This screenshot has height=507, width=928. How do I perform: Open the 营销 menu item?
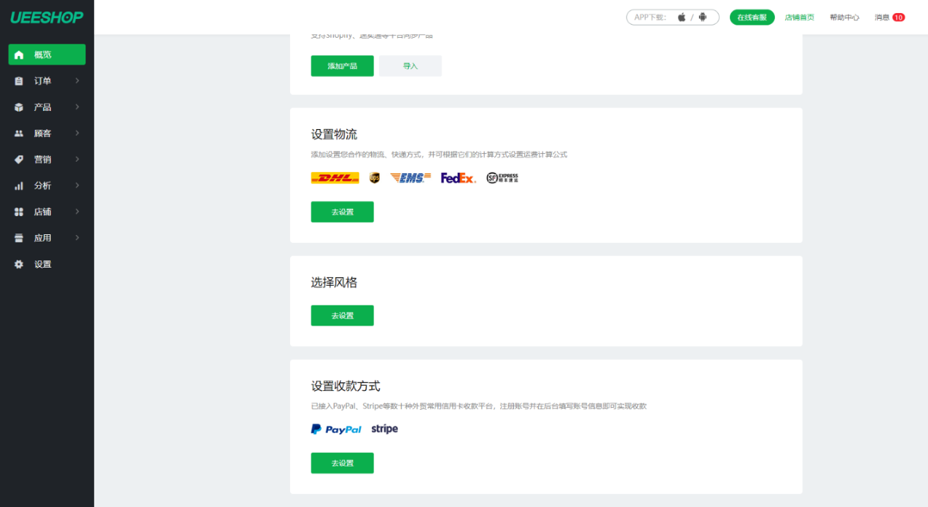coord(47,160)
